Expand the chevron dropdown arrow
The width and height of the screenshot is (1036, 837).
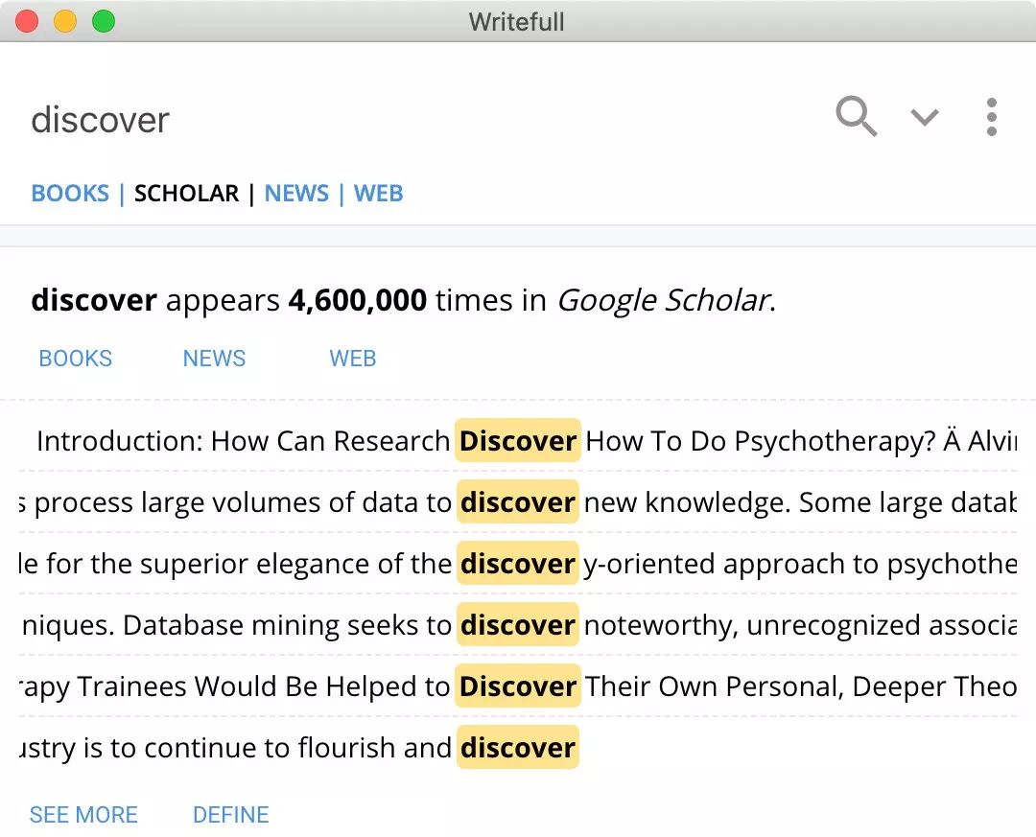click(x=924, y=118)
